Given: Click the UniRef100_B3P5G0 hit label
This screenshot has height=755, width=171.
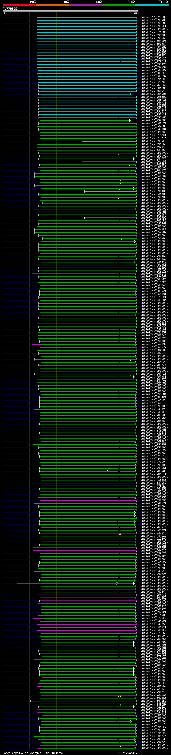Looking at the screenshot, I should (x=153, y=483).
